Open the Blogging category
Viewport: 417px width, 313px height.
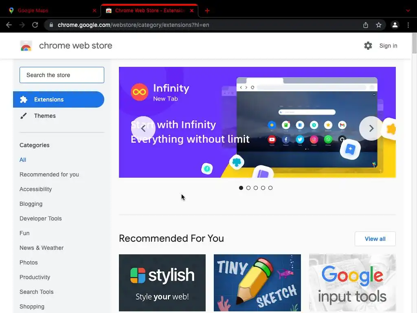pos(31,204)
